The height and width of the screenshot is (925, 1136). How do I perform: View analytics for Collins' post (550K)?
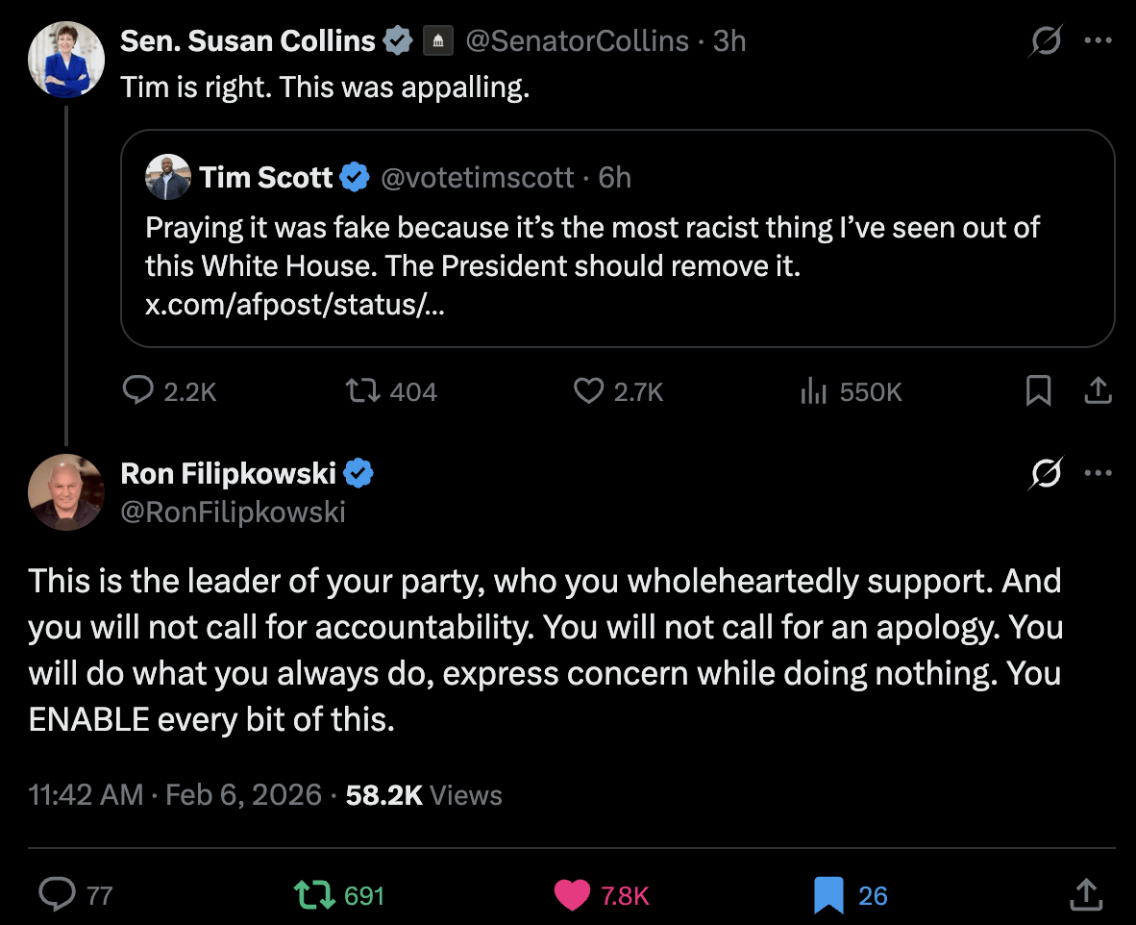pyautogui.click(x=813, y=391)
